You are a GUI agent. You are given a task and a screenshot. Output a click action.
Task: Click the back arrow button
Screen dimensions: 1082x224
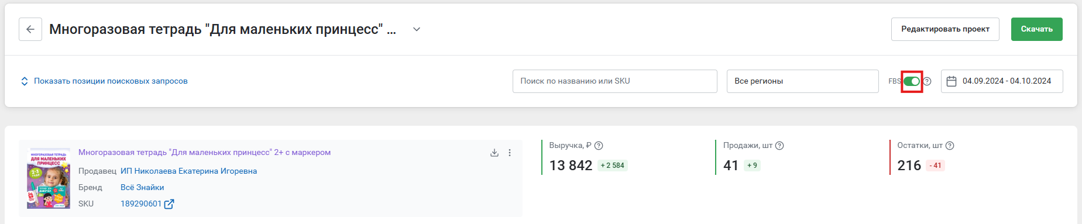[x=30, y=29]
